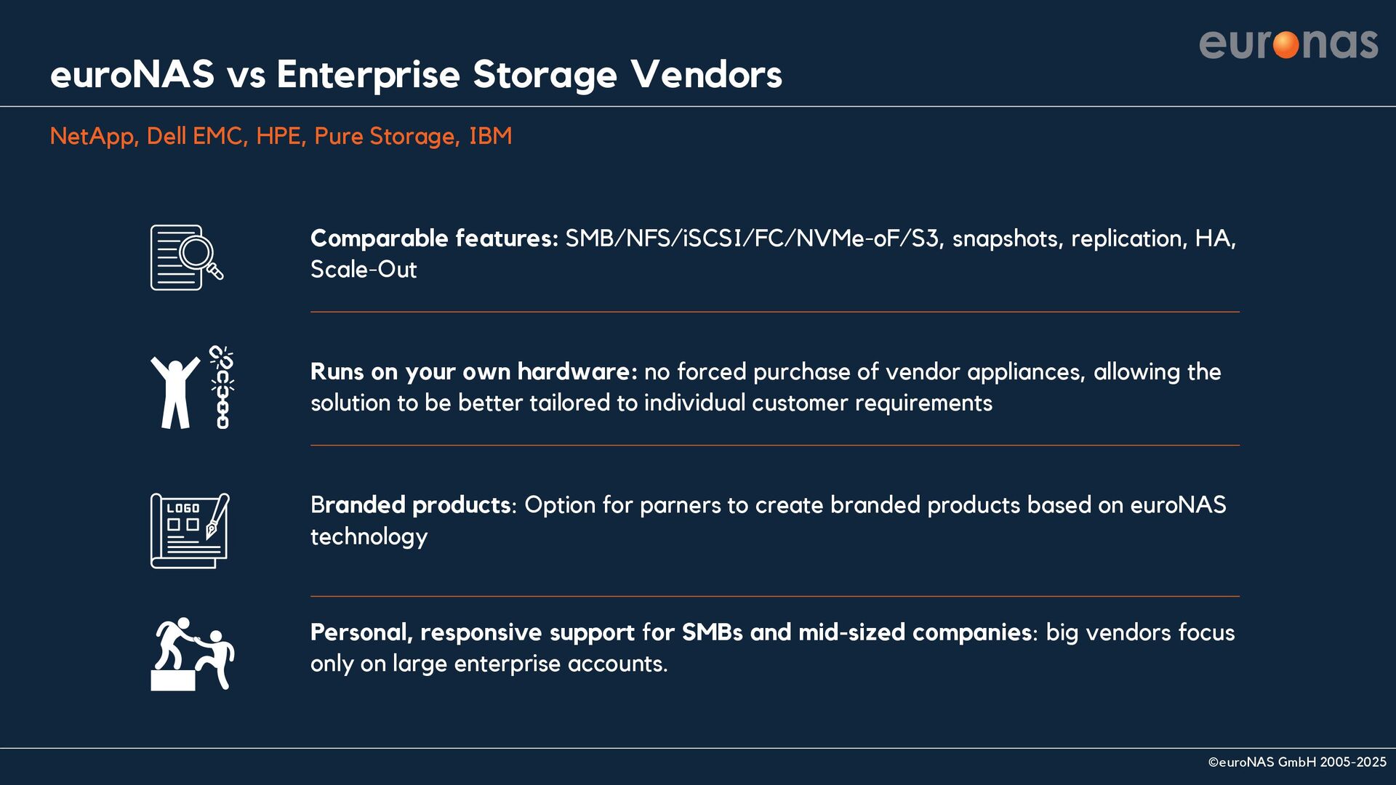
Task: Click the orange vendor list subtitle starting NetApp
Action: click(x=281, y=136)
